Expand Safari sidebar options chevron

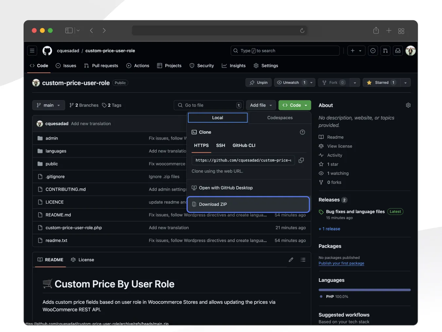click(x=78, y=30)
